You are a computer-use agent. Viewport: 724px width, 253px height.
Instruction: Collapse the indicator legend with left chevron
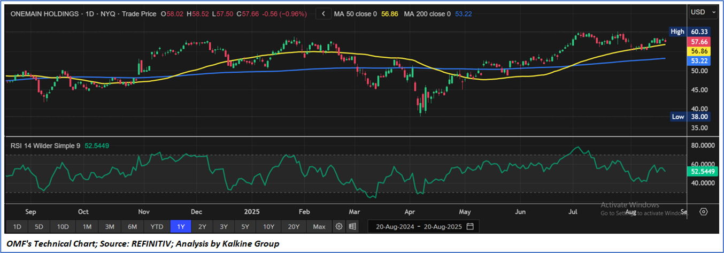(x=322, y=13)
